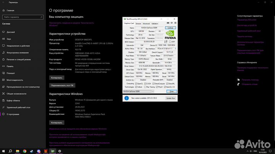Click the GPU-Z screenshot camera icon

tap(168, 23)
